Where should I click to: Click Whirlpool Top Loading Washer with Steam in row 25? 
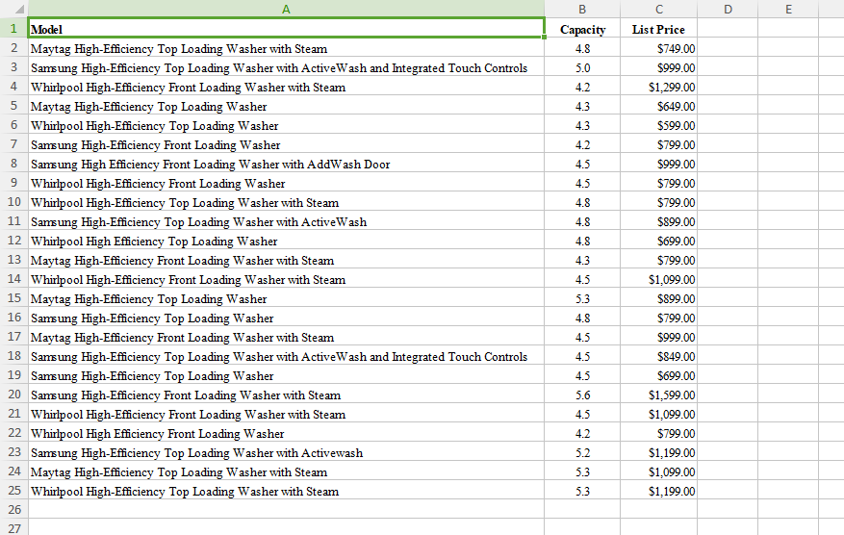287,492
